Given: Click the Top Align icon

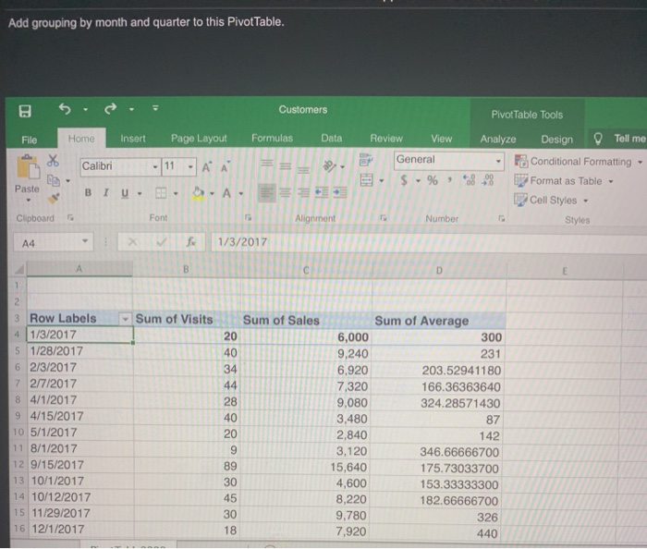Looking at the screenshot, I should 267,165.
